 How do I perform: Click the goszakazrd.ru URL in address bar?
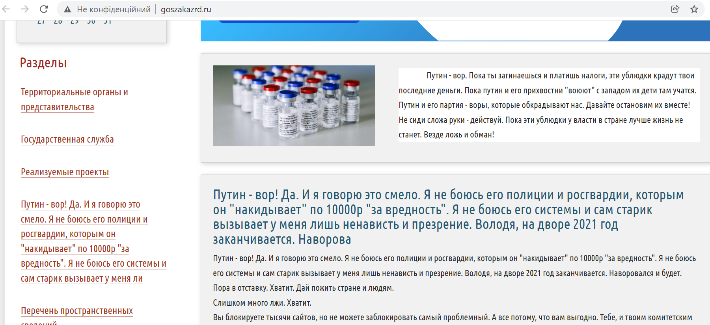[186, 9]
